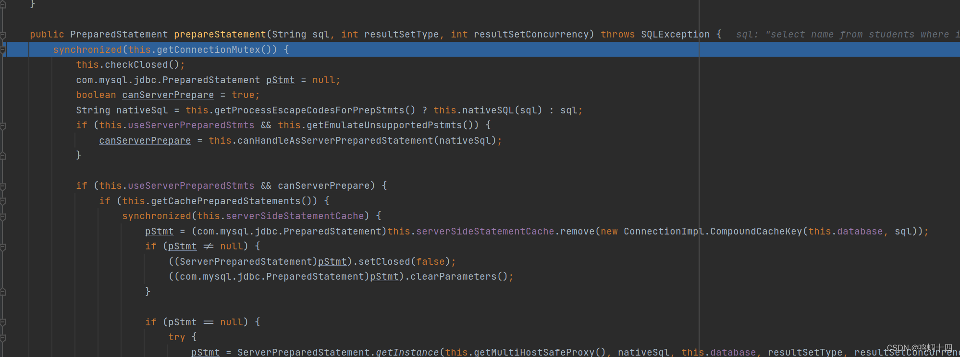Click the remove method call
Screen dimensions: 960x357
click(577, 232)
